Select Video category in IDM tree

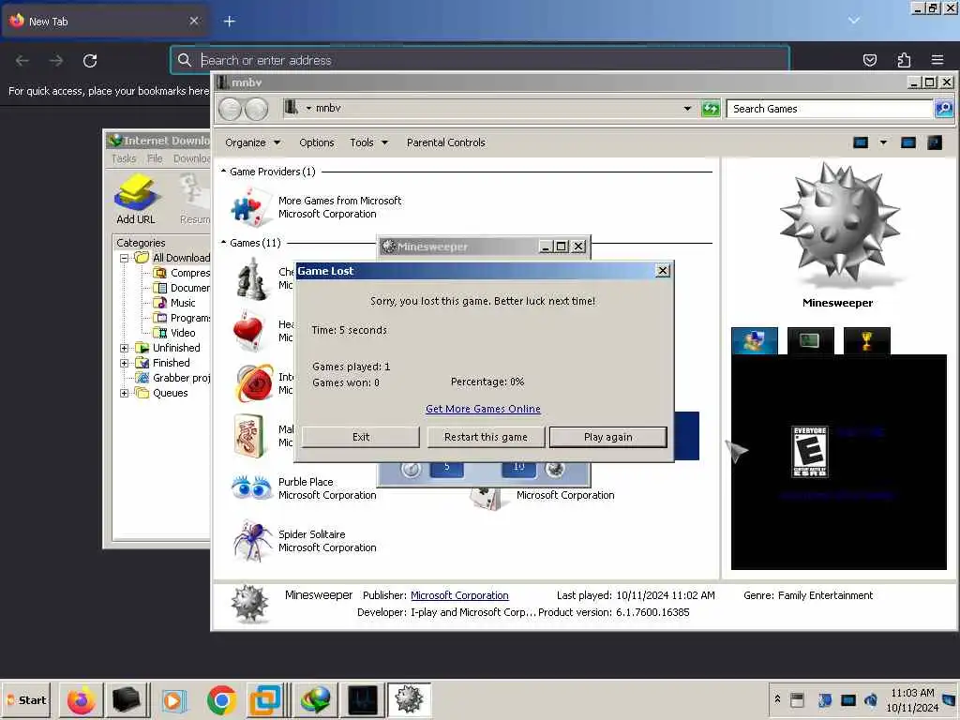tap(174, 333)
